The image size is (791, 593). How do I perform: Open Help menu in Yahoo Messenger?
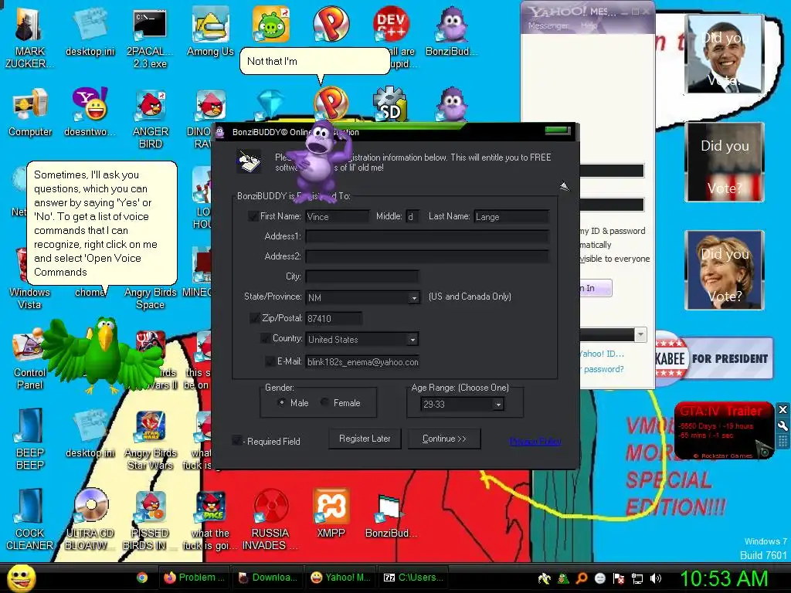[x=589, y=25]
